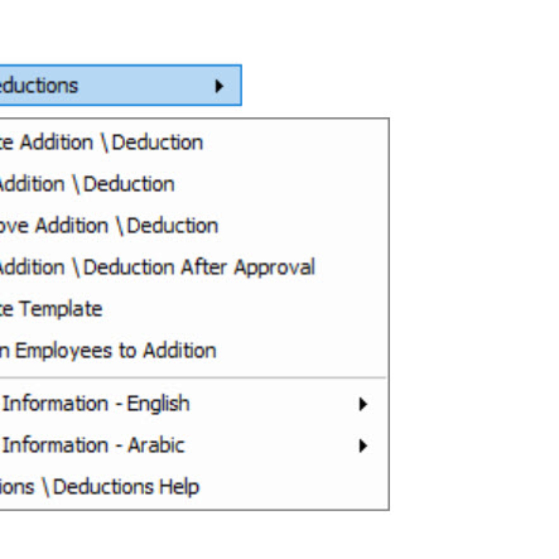
Task: Select the Template menu entry
Action: point(195,309)
